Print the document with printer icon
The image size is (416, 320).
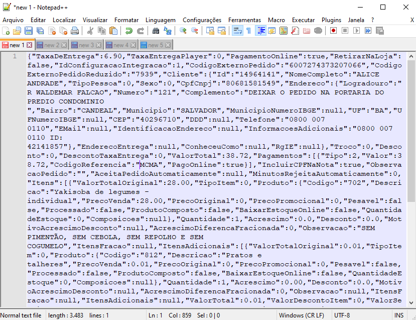click(75, 31)
